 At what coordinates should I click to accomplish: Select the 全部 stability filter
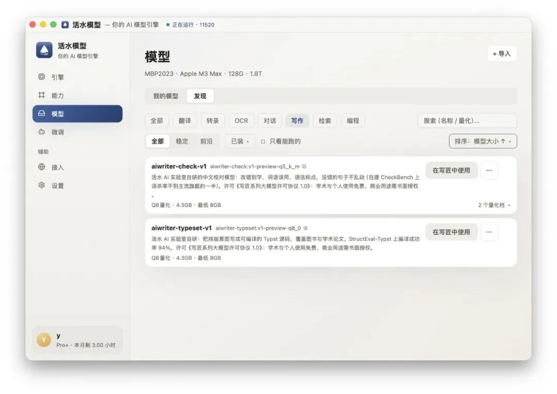[158, 141]
